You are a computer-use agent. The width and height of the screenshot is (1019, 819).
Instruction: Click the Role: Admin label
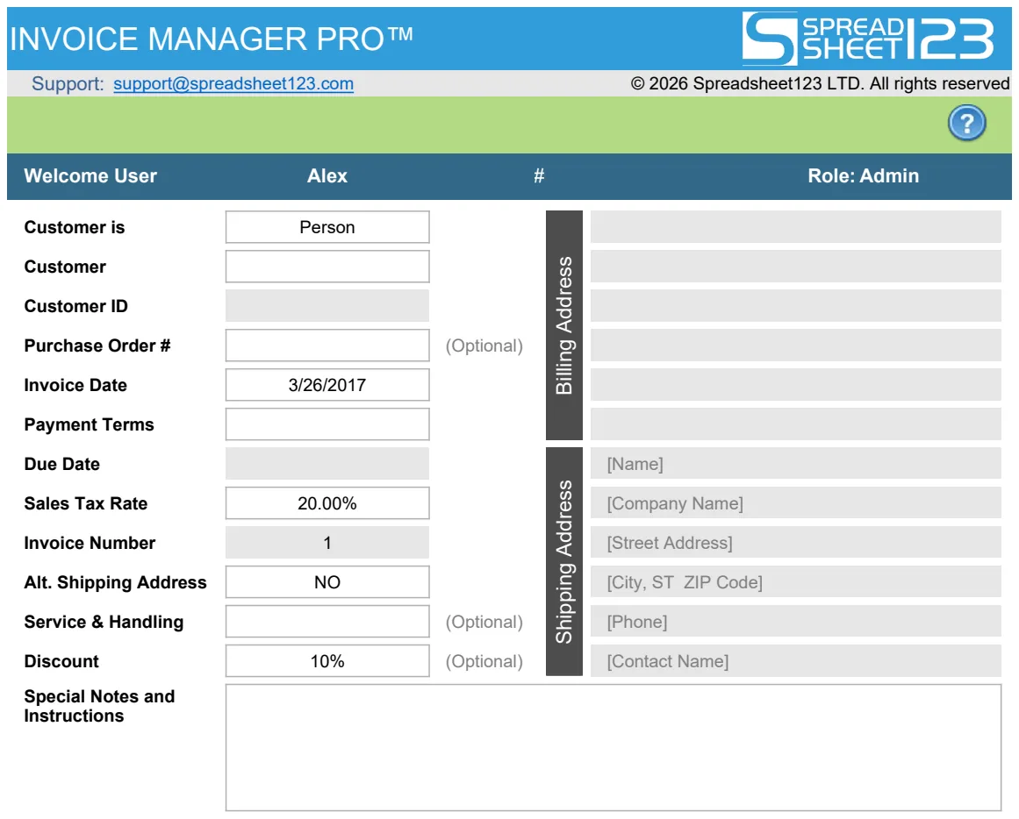(x=863, y=176)
